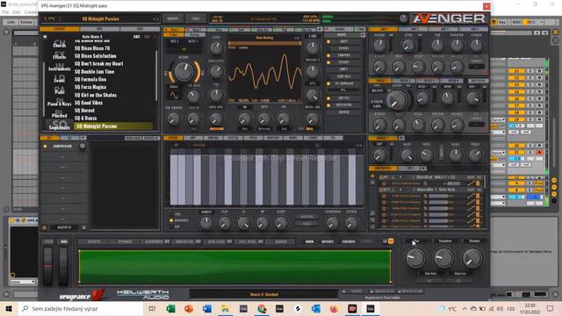This screenshot has width=562, height=316.
Task: Toggle Ableton track 18 activator
Action: point(516,112)
